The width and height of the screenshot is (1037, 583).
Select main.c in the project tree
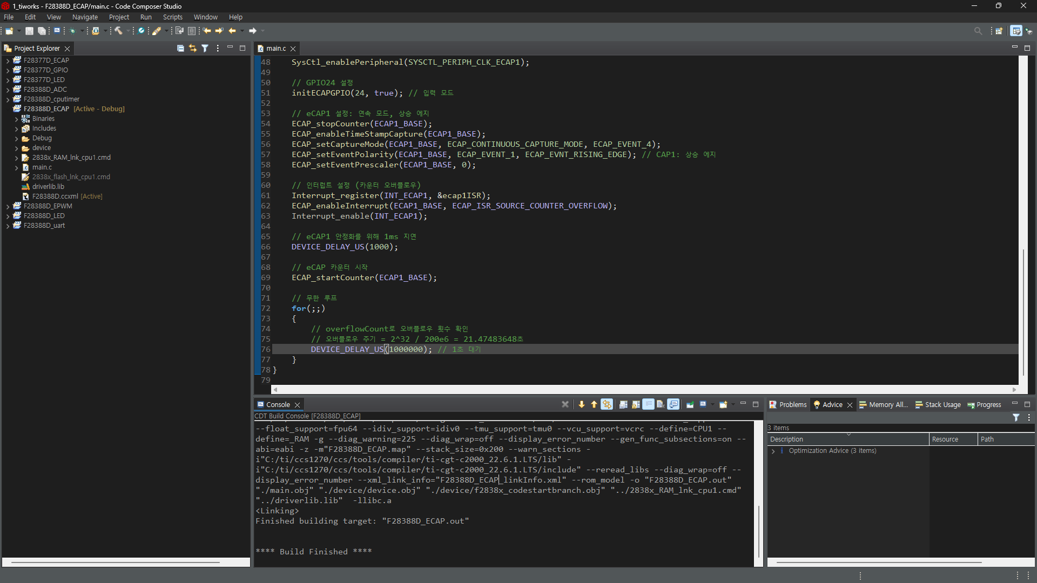click(42, 167)
